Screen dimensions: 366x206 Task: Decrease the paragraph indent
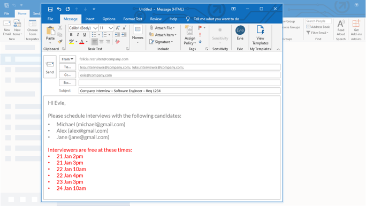click(117, 35)
